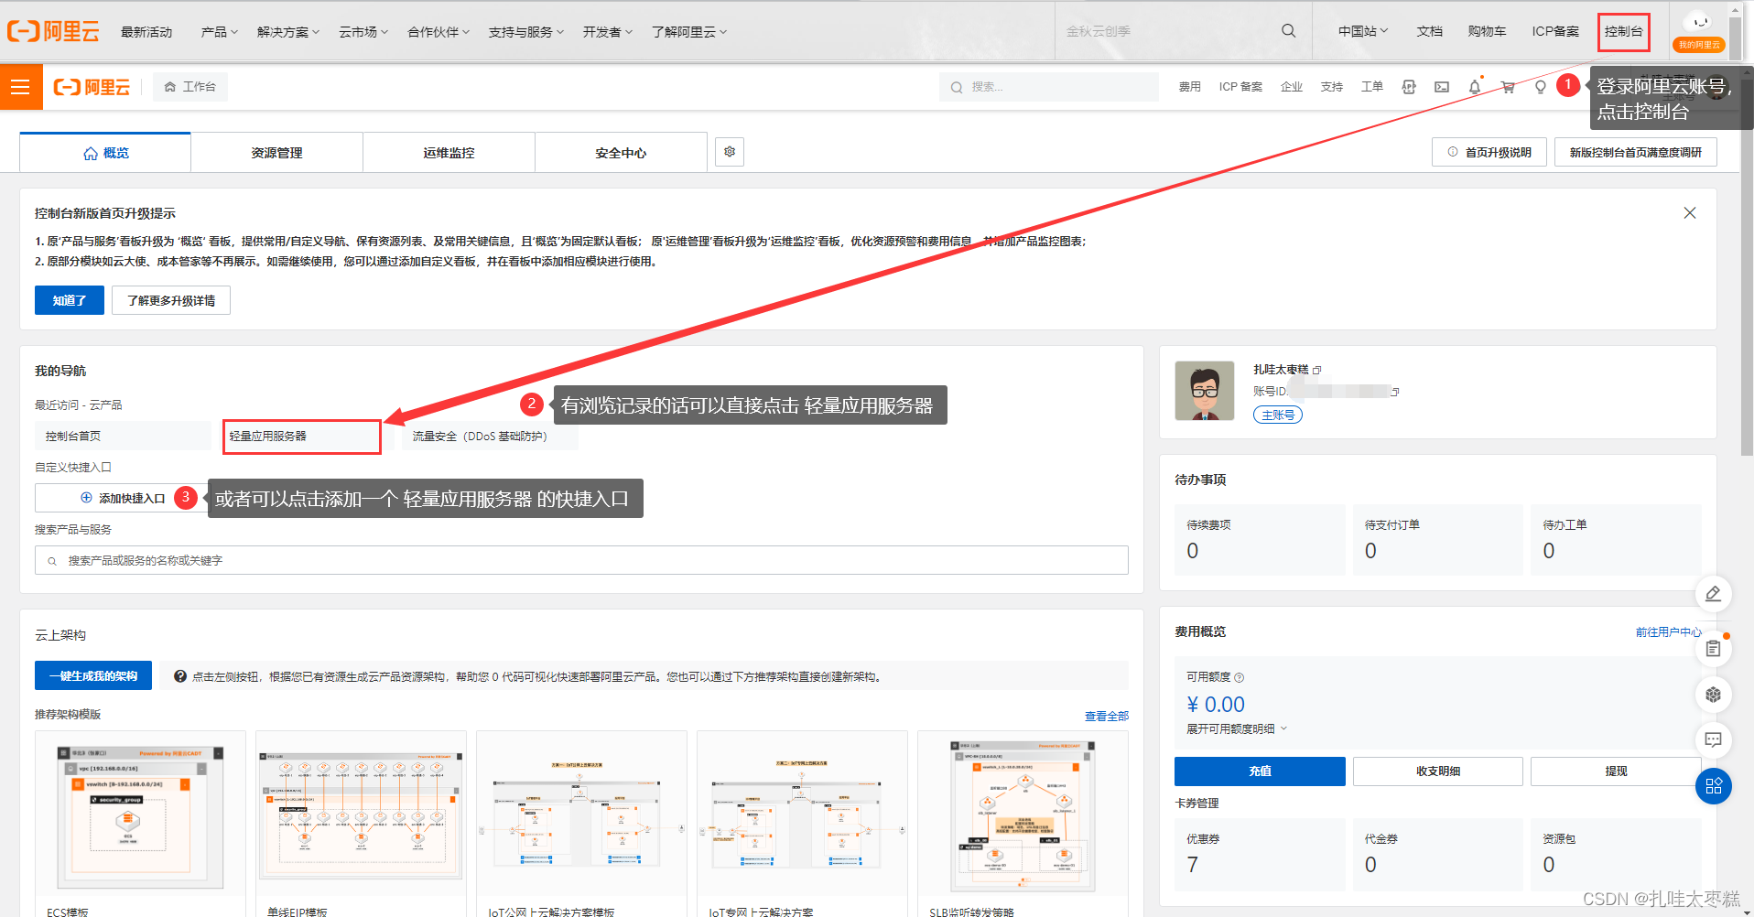Click the copy icon beside 扎哇太枣糕
Screen dimensions: 1754x917
tap(1317, 371)
